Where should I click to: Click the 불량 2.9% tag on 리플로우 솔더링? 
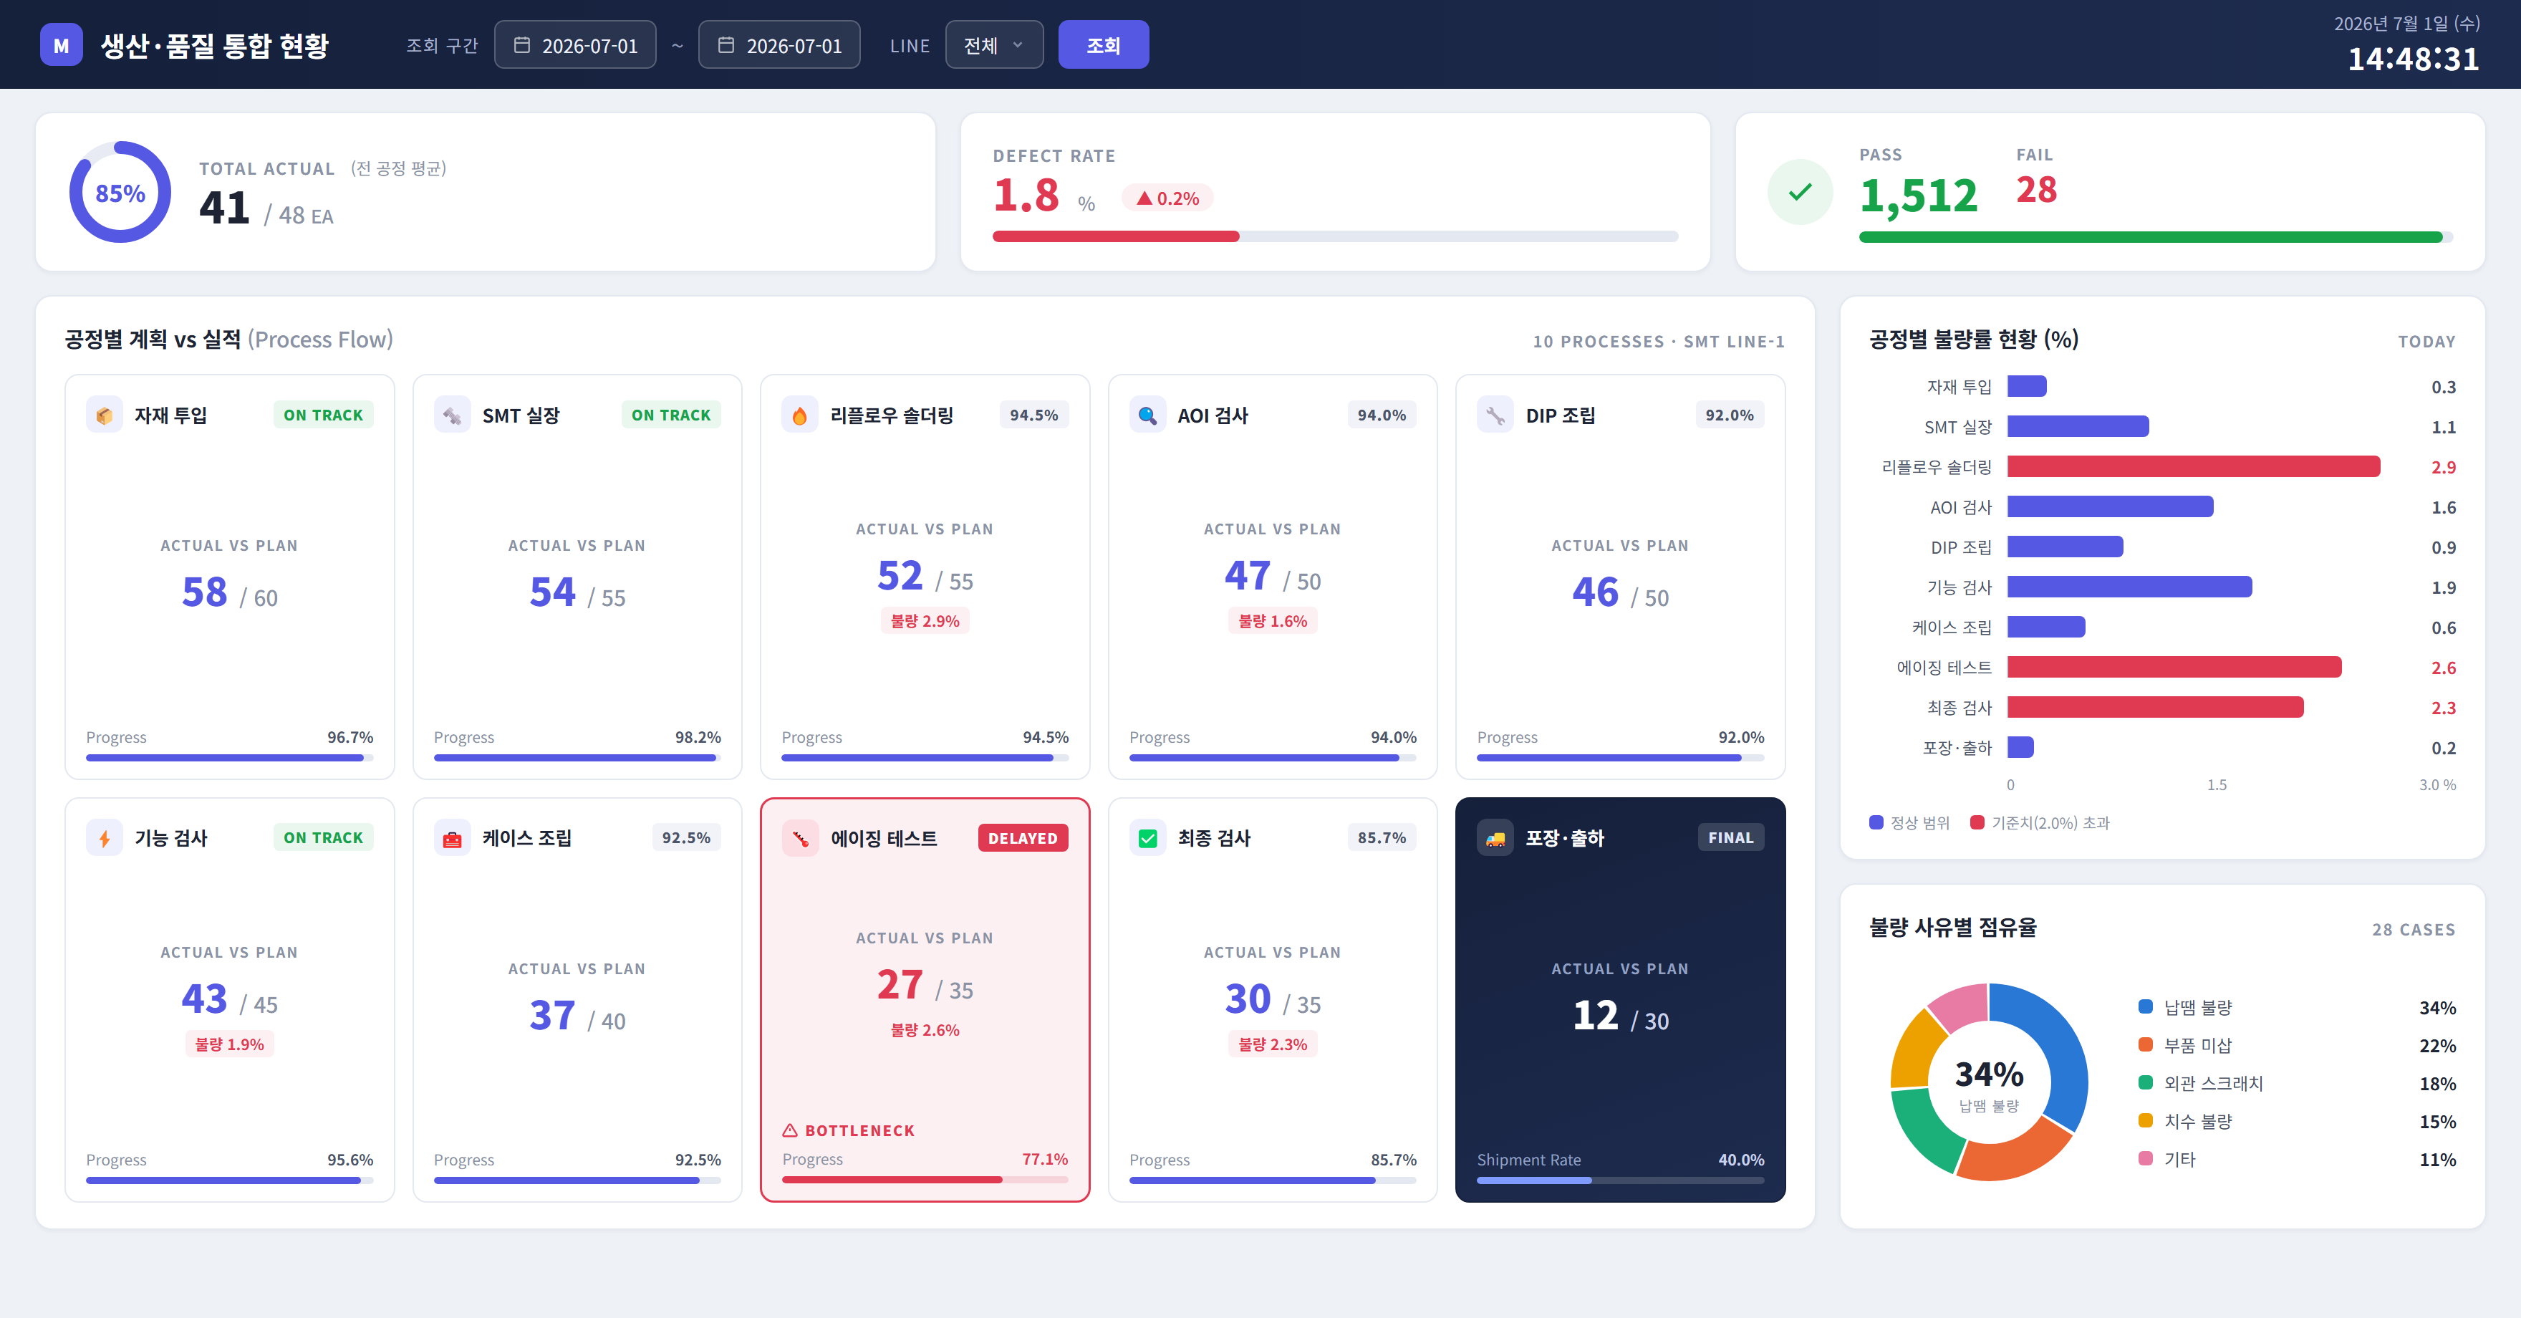(925, 620)
